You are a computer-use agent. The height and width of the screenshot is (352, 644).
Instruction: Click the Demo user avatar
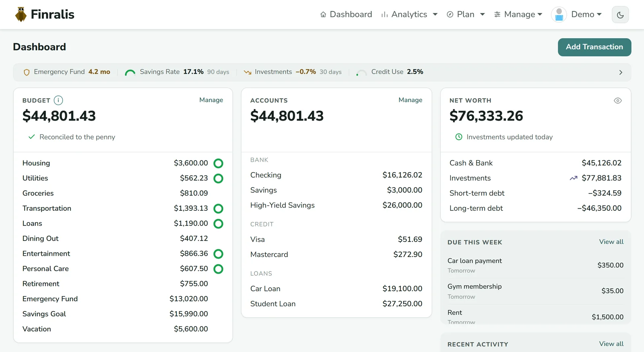[559, 14]
